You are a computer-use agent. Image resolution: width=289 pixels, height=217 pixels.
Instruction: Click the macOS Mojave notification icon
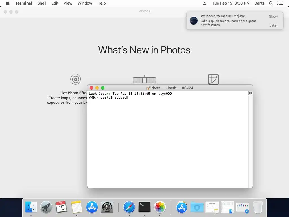click(194, 20)
